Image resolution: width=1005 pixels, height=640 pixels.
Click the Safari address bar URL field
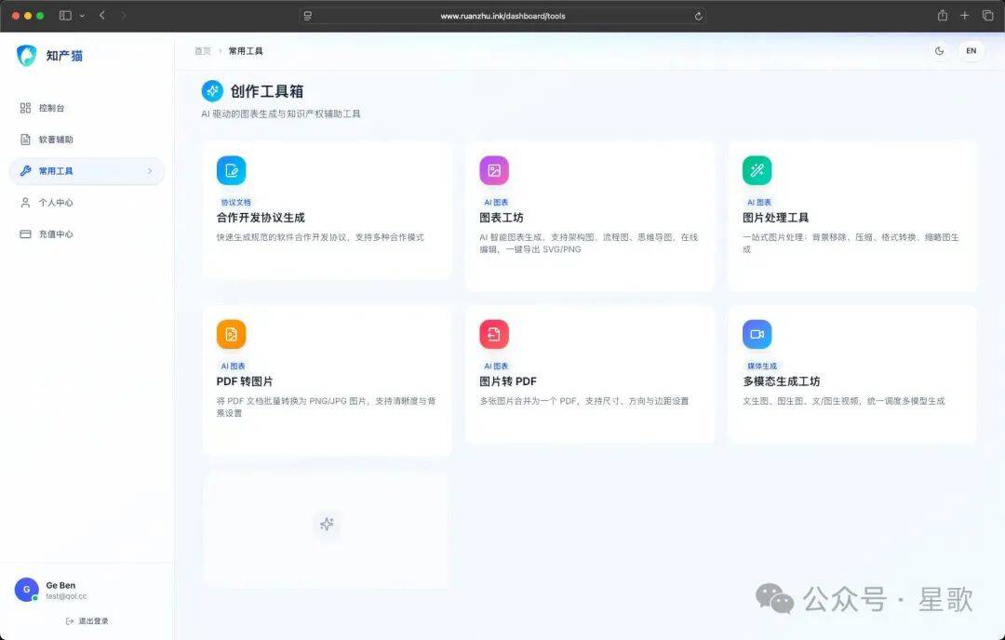coord(502,16)
